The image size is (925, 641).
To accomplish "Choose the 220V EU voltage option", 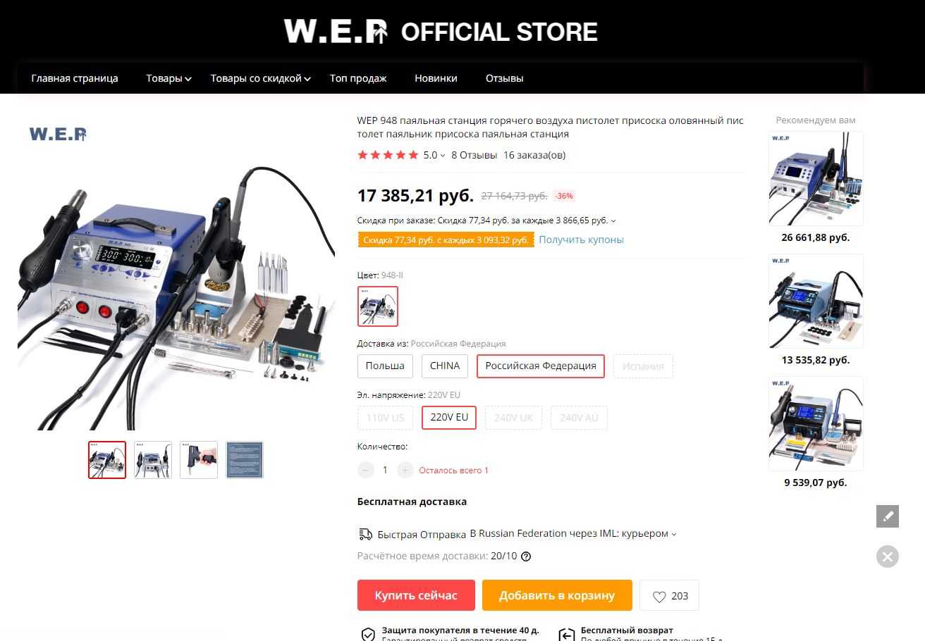I will [449, 418].
